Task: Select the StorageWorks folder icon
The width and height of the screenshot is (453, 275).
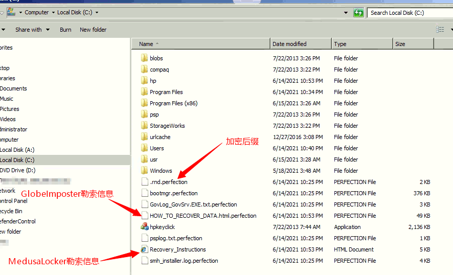Action: coord(145,126)
